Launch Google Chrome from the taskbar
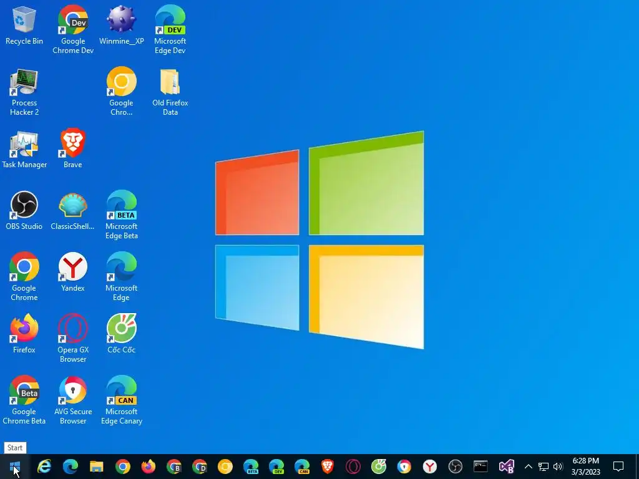Screen dimensions: 639x479 click(x=123, y=467)
